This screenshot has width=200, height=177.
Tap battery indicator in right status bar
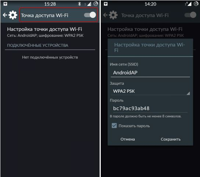tap(196, 4)
